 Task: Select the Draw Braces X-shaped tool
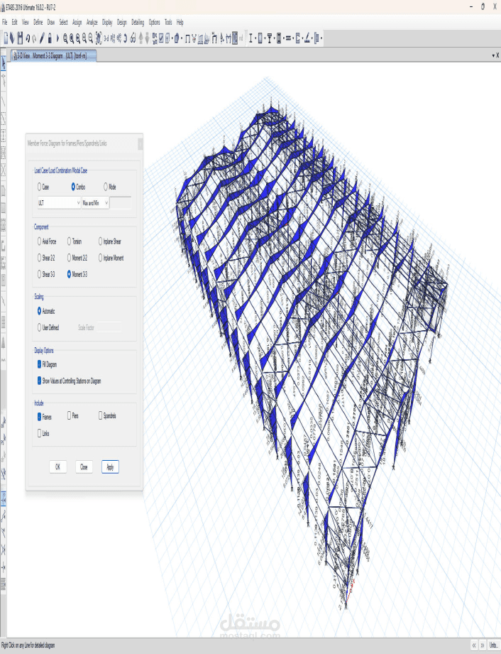(4, 170)
